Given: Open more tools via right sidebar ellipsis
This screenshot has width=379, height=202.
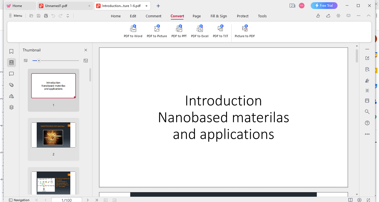Looking at the screenshot, I should point(367,134).
